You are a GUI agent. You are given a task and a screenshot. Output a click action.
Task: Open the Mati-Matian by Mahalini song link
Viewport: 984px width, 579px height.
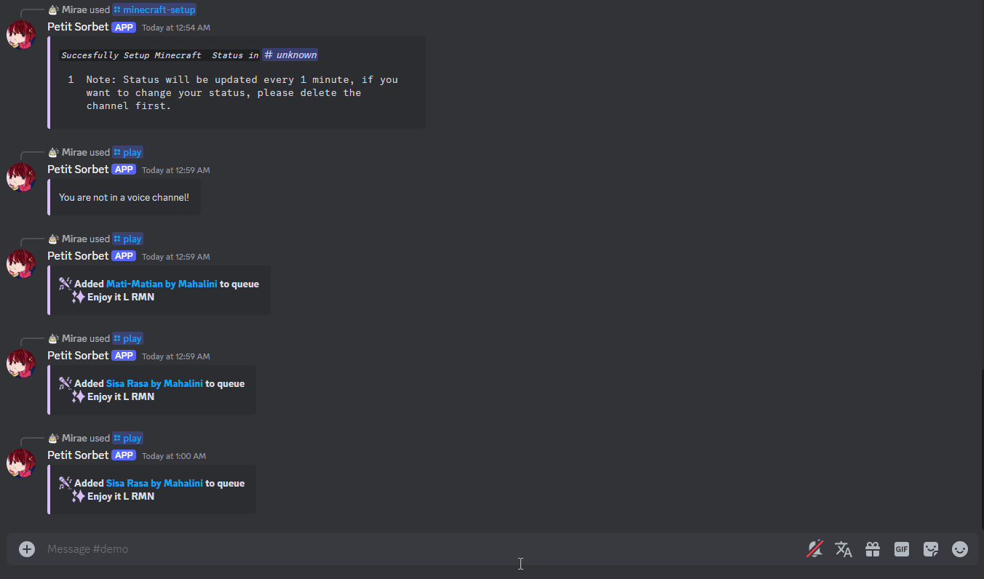click(x=161, y=283)
